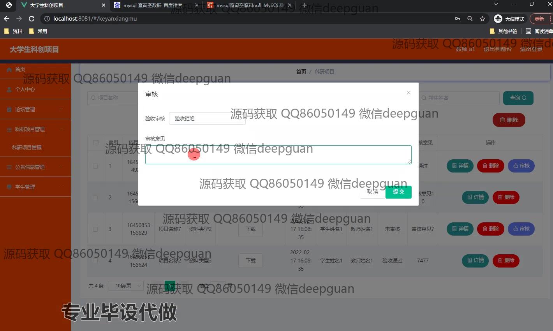Screen dimensions: 553x331
Task: Reload the page with browser refresh icon
Action: click(x=32, y=19)
